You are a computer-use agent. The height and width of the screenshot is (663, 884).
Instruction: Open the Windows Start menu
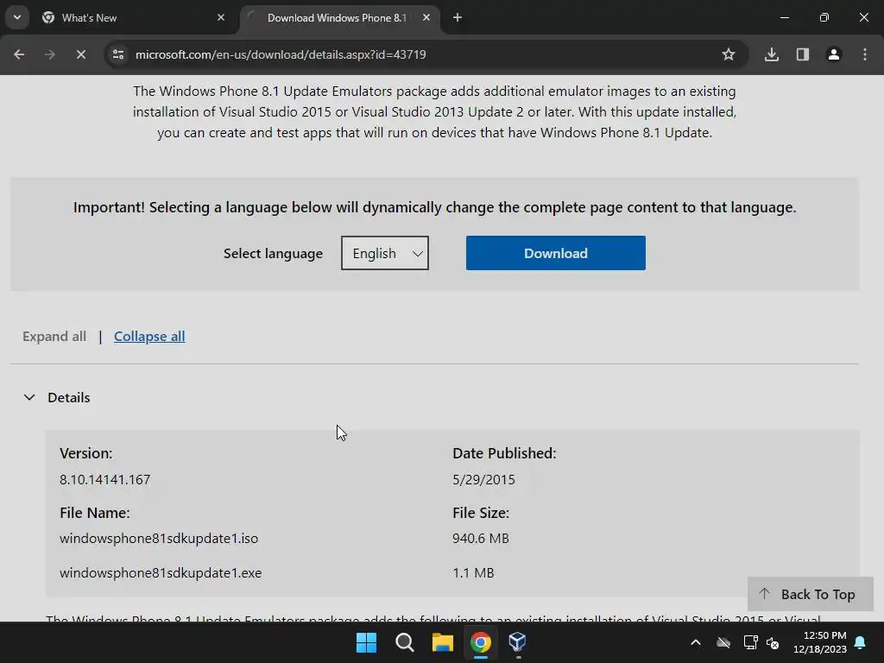366,642
